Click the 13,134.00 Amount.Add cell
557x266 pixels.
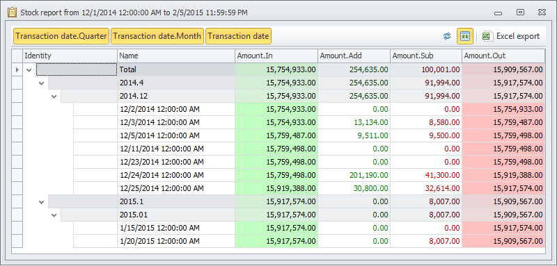tap(354, 122)
